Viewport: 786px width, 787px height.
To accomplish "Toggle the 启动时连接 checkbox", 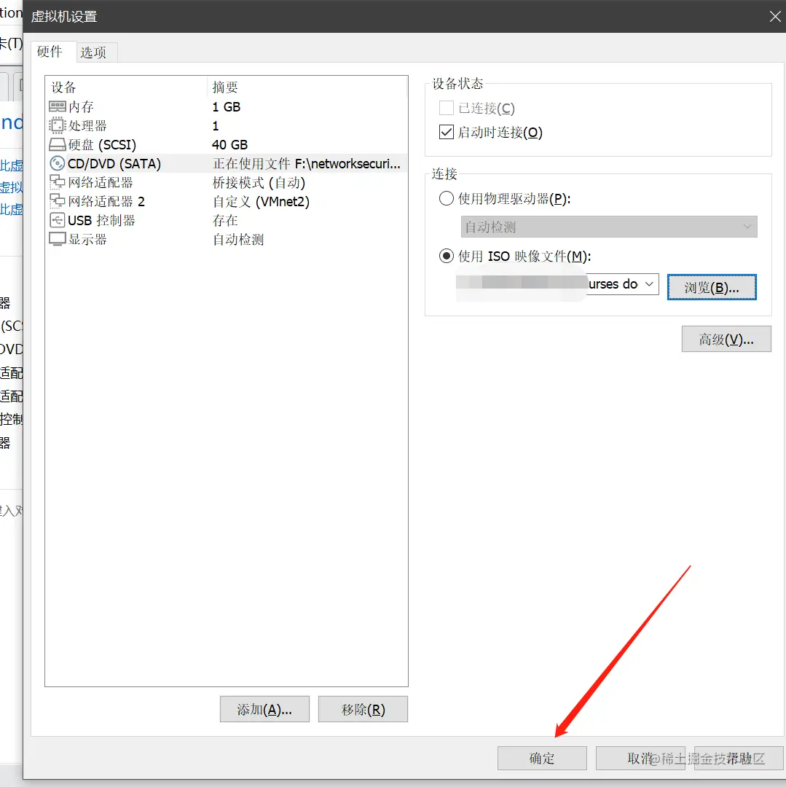I will [448, 132].
